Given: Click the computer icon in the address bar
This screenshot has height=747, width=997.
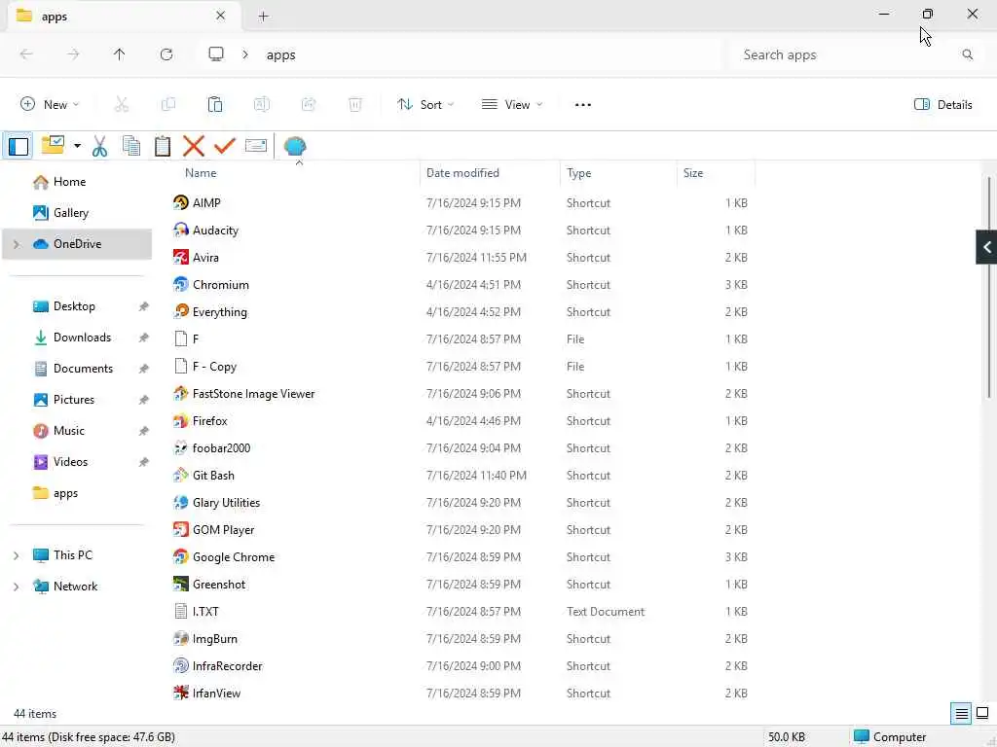Looking at the screenshot, I should tap(216, 54).
